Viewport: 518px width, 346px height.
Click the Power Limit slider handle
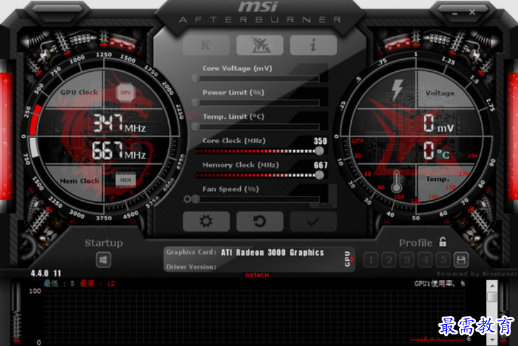click(196, 103)
